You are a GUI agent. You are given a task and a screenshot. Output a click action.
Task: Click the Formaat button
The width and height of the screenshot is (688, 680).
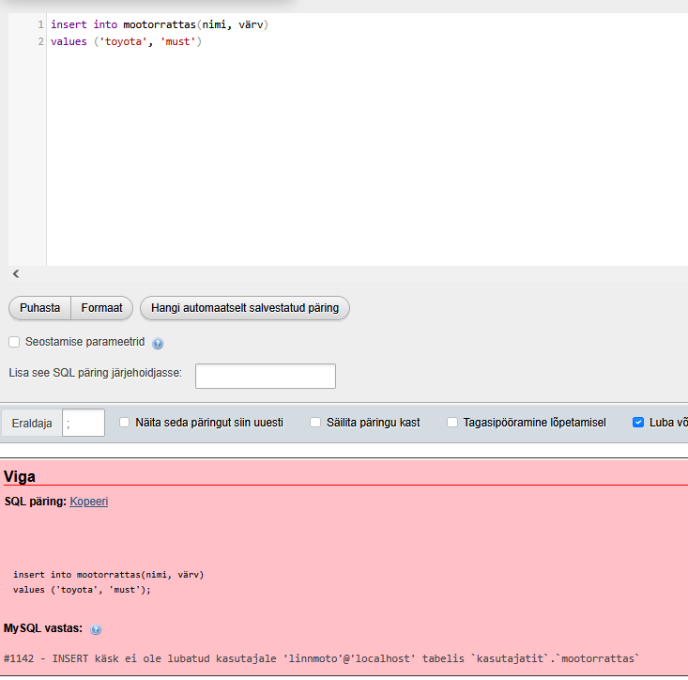click(101, 308)
